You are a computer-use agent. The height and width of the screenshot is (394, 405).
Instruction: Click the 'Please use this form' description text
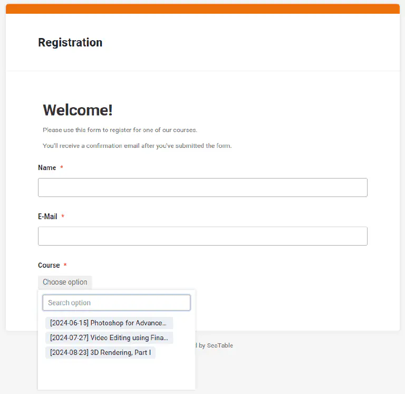(x=120, y=129)
